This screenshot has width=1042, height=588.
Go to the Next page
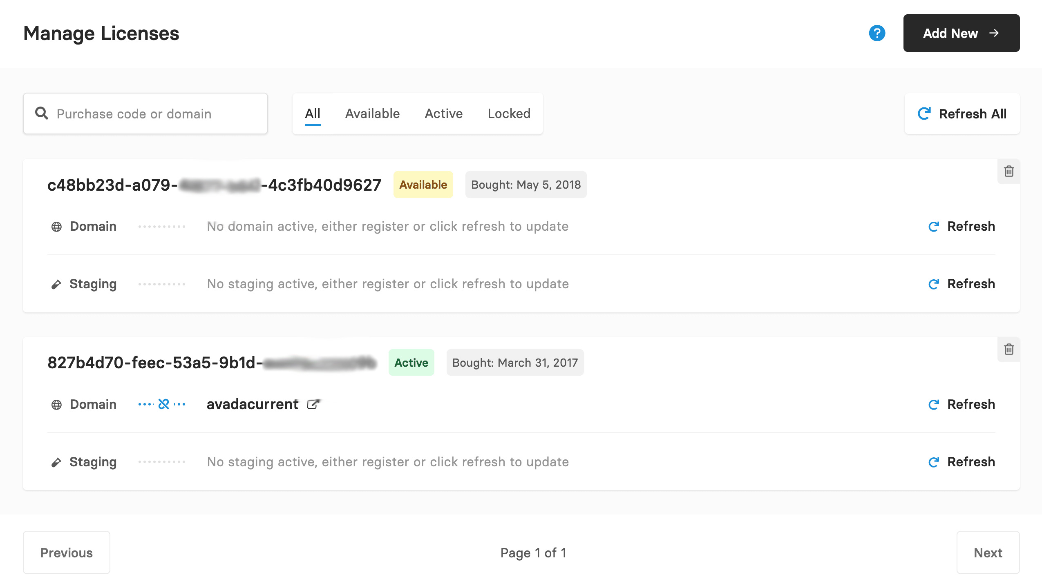tap(988, 552)
